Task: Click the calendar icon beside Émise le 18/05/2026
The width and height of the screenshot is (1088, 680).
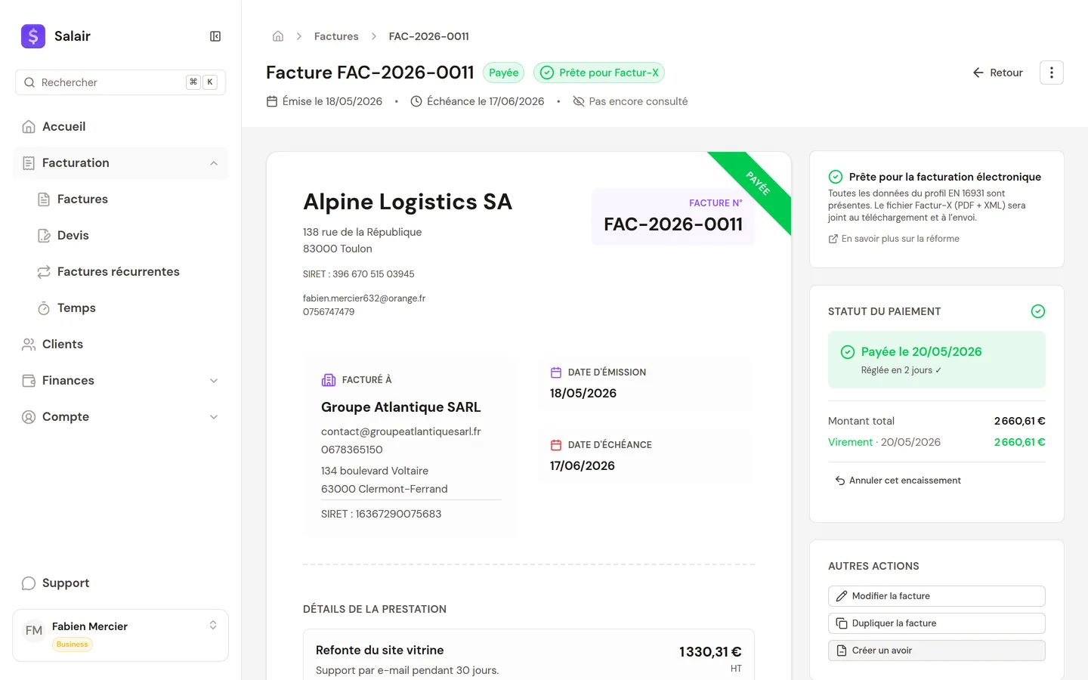Action: tap(272, 101)
